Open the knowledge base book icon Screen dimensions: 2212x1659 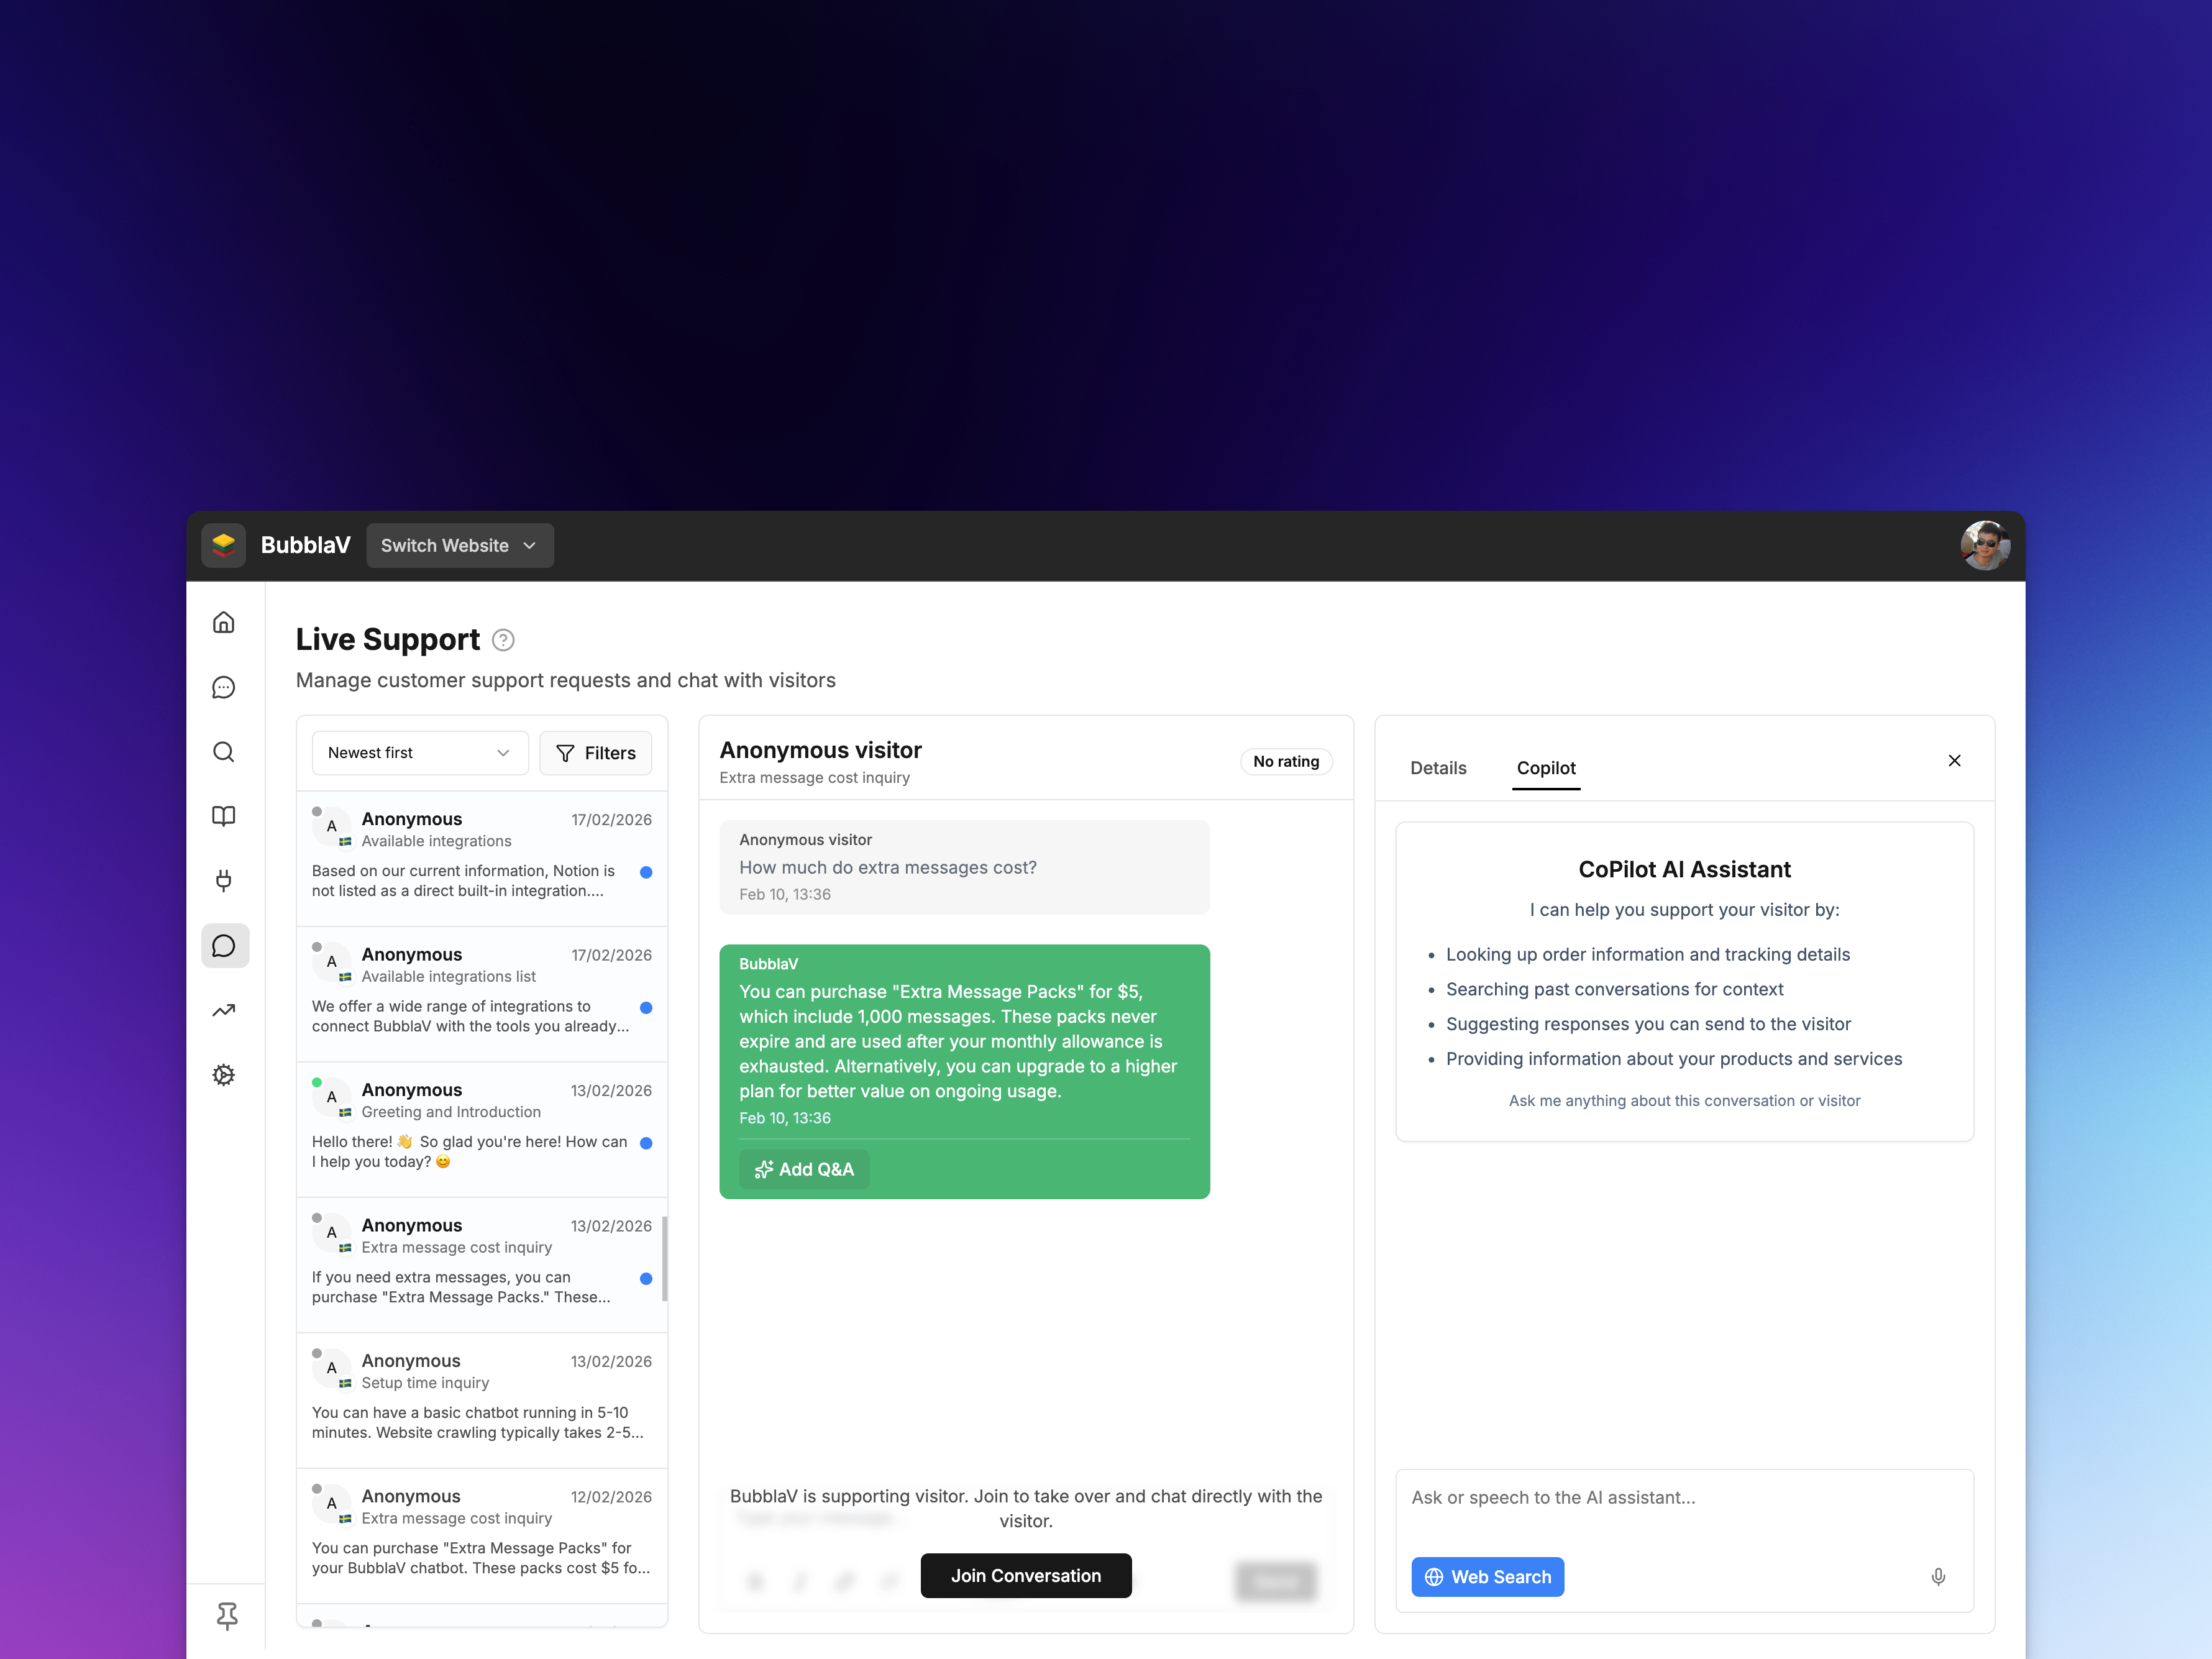[x=224, y=815]
